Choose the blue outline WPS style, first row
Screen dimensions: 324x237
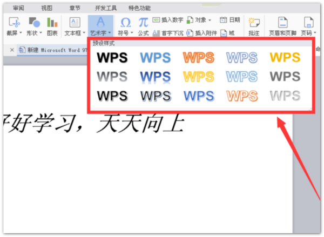[242, 57]
